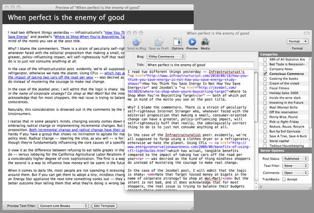Viewport: 314px width, 213px height.
Task: Open 'the impact of taking two cars' link
Action: [x=50, y=78]
